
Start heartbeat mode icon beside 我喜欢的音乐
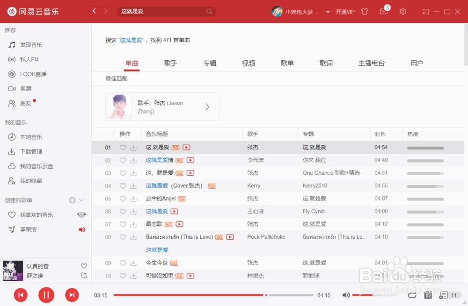click(x=81, y=215)
